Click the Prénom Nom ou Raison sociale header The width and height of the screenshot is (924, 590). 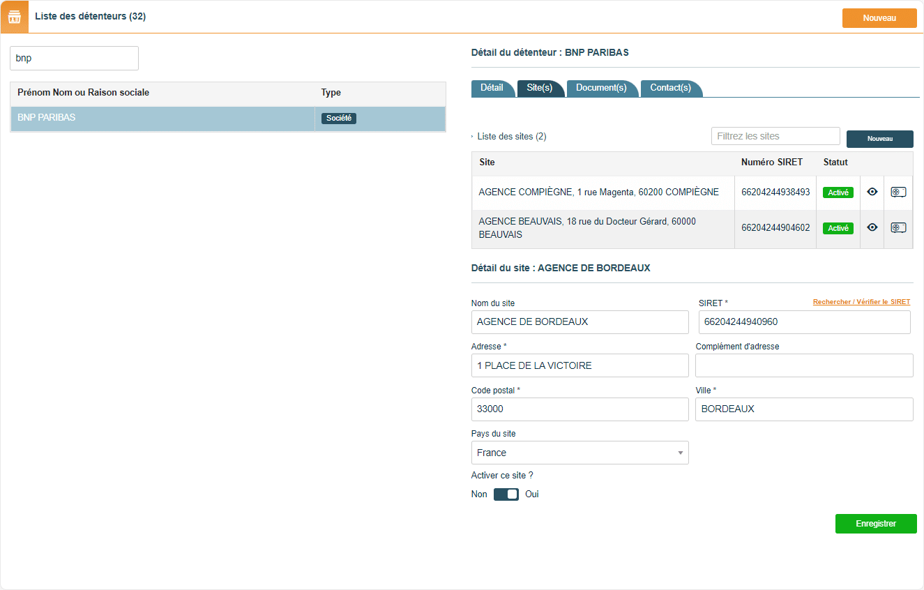point(83,93)
